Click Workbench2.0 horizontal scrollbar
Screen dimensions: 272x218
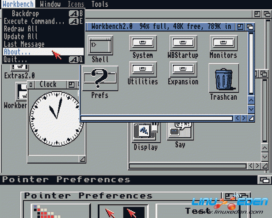157,118
